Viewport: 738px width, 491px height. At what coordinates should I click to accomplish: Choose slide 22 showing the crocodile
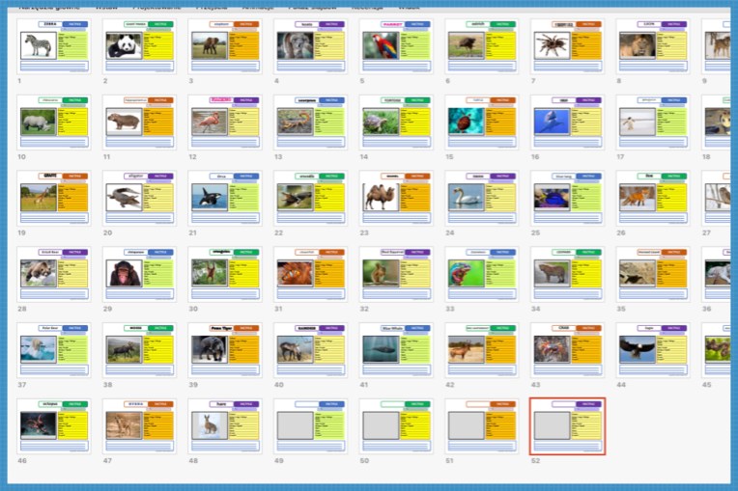(311, 199)
